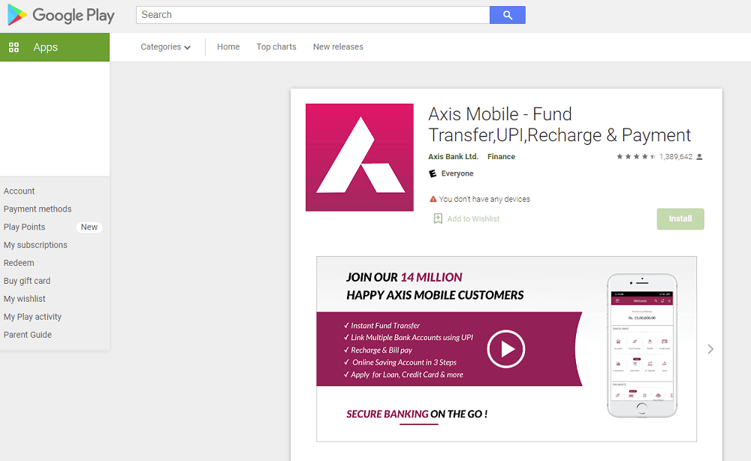
Task: Click the Everyone content rating icon
Action: coord(433,173)
